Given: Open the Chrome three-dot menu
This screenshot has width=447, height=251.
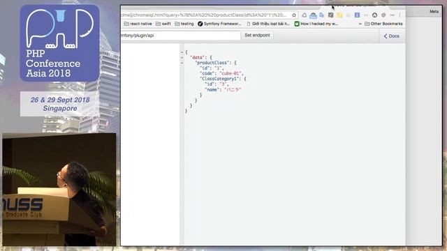Looking at the screenshot, I should pyautogui.click(x=400, y=15).
